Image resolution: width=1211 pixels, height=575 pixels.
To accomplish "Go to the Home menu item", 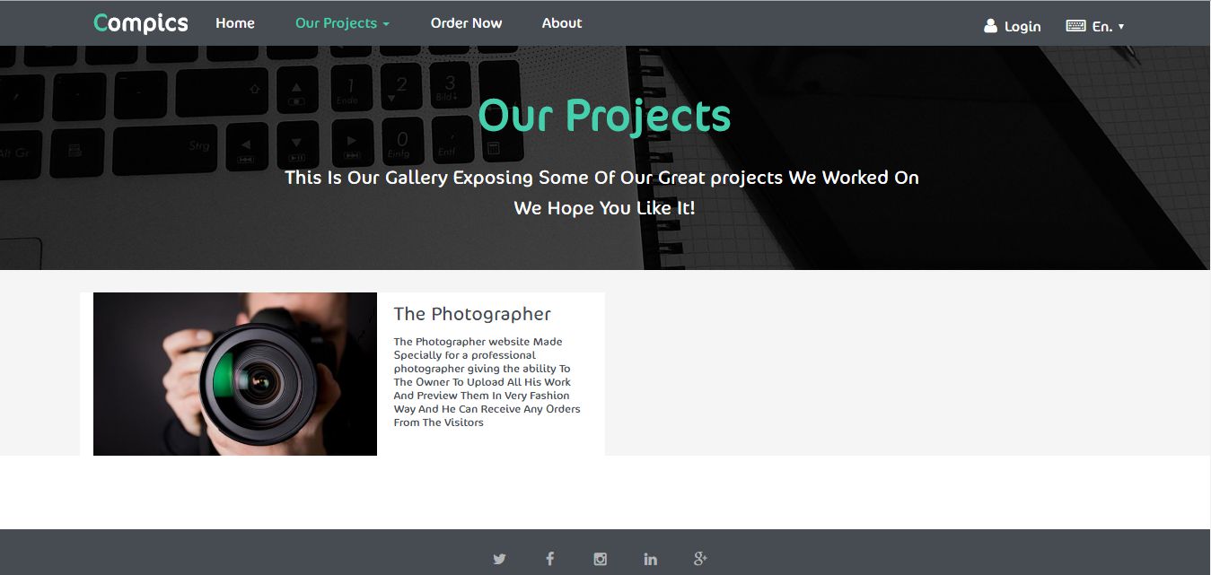I will (x=235, y=23).
